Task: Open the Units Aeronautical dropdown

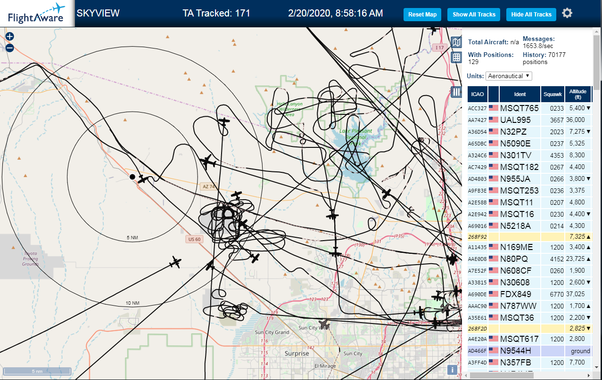Action: [x=509, y=76]
